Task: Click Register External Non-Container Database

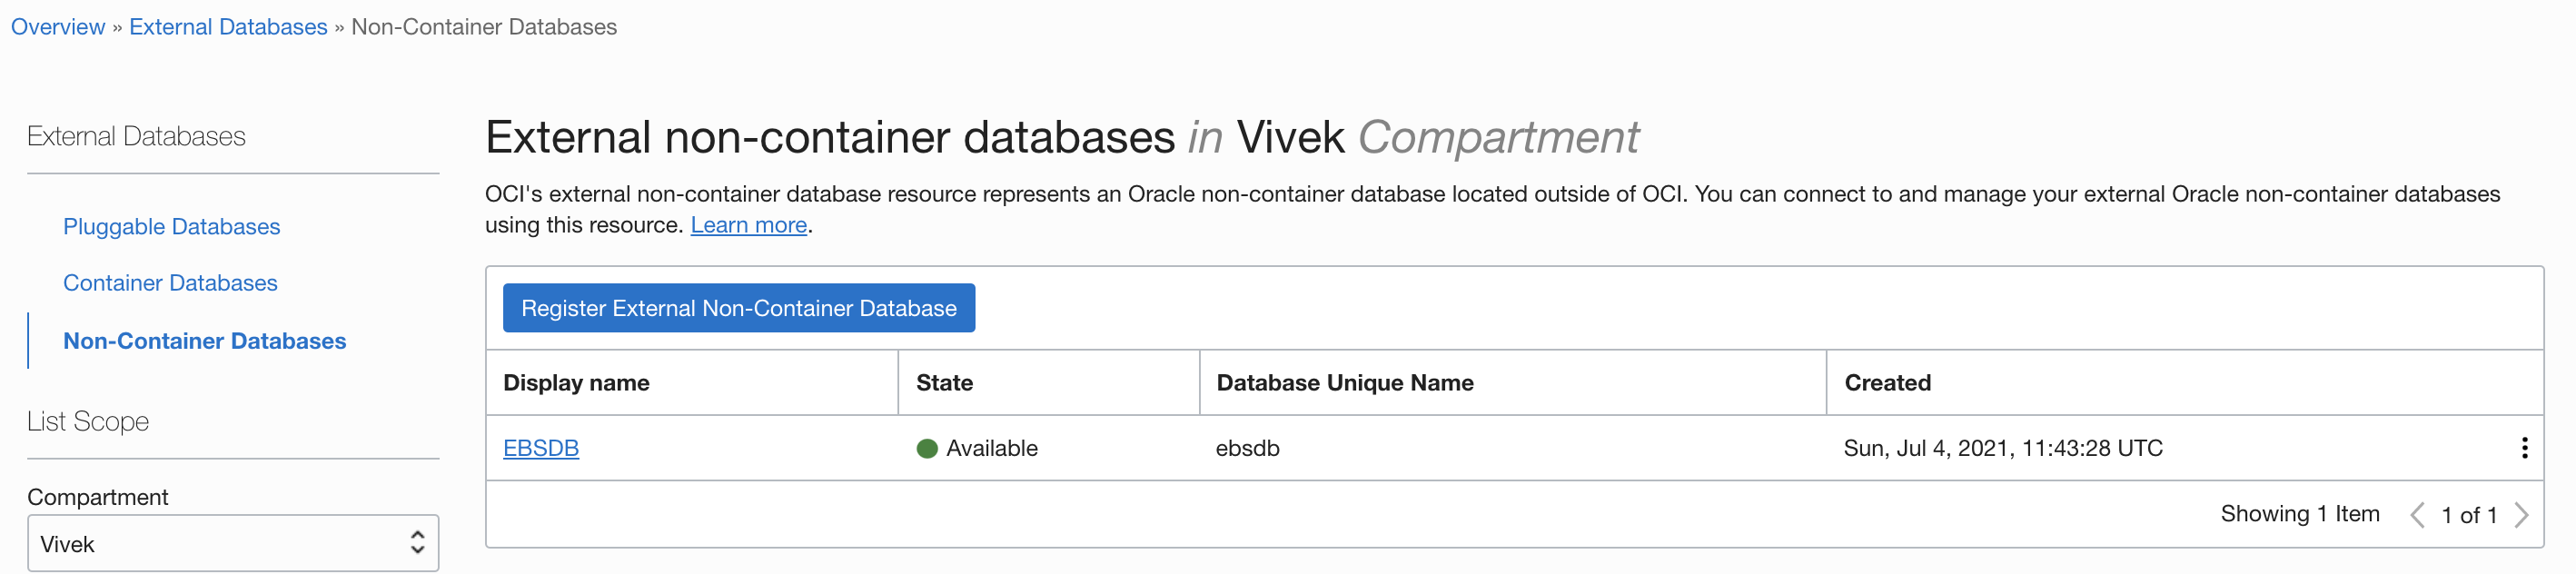Action: coord(739,307)
